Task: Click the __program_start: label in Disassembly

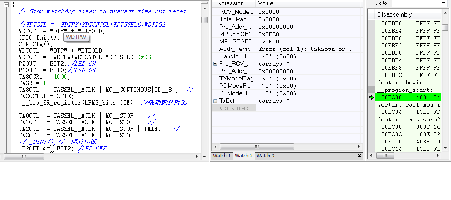Action: point(405,90)
